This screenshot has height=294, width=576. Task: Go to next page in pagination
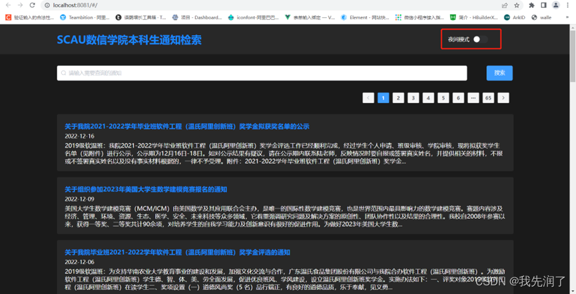tap(503, 98)
